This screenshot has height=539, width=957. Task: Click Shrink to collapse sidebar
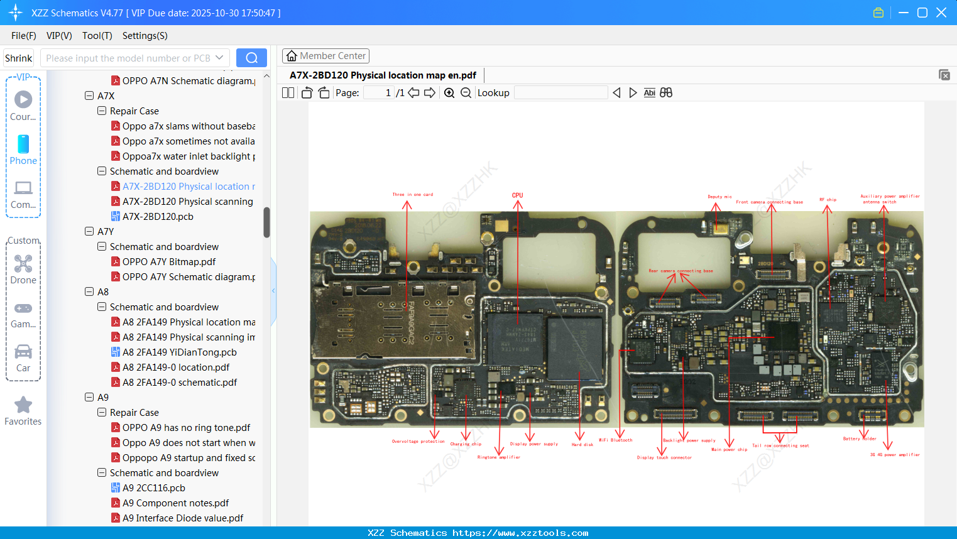(18, 58)
